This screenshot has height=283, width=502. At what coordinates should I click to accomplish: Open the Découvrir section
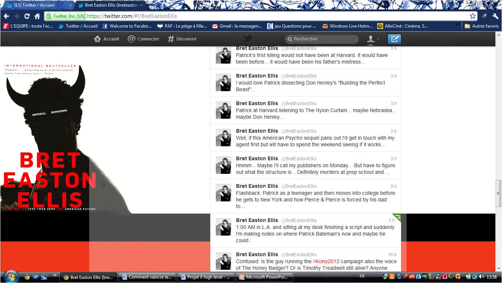point(182,39)
